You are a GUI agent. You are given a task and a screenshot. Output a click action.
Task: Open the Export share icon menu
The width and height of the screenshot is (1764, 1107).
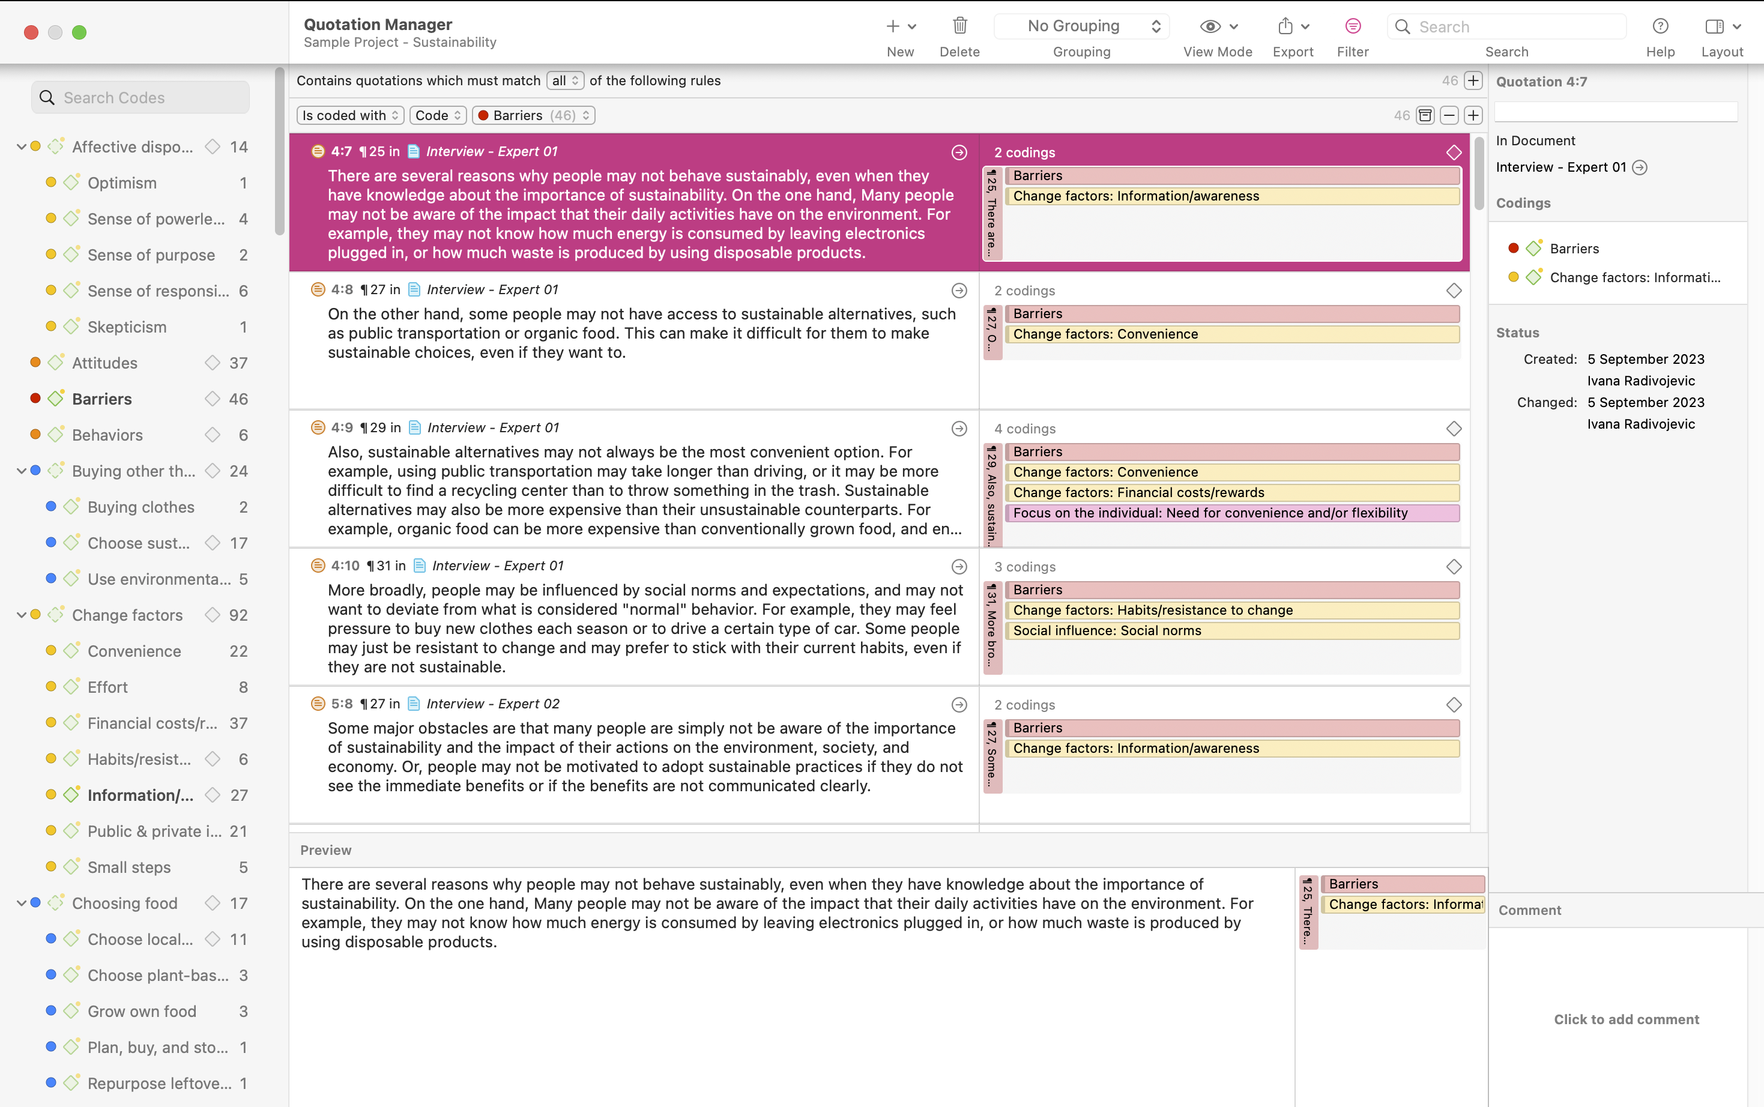[x=1293, y=26]
